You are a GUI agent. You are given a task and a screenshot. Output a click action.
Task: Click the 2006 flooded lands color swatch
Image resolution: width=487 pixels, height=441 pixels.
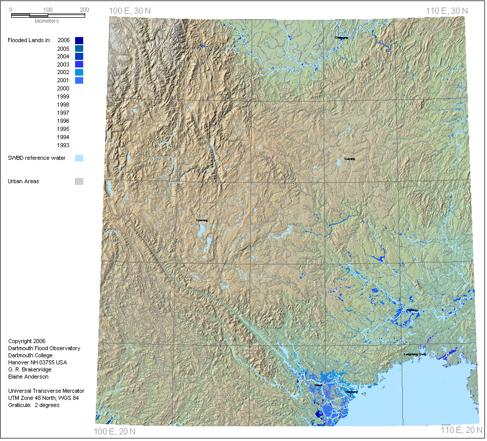(x=79, y=40)
